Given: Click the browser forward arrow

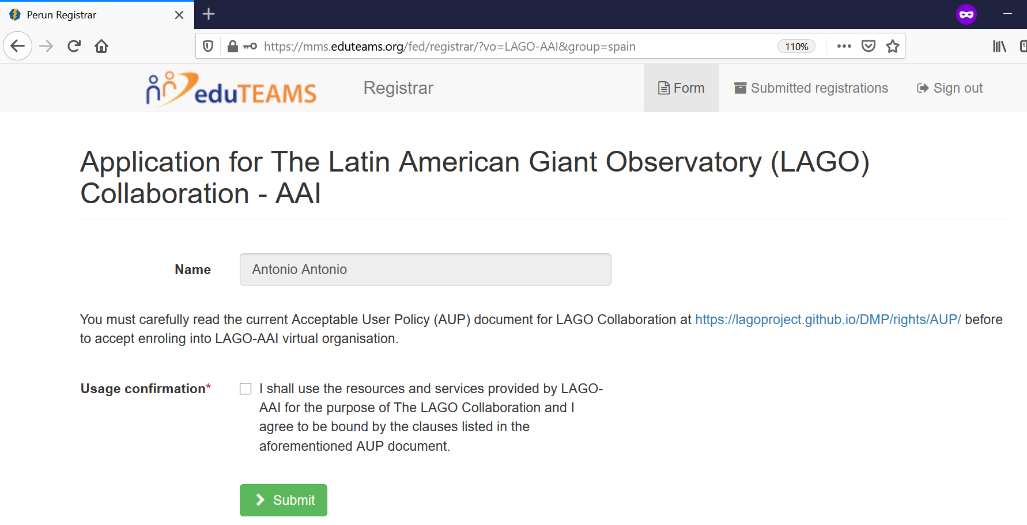Looking at the screenshot, I should [x=46, y=46].
